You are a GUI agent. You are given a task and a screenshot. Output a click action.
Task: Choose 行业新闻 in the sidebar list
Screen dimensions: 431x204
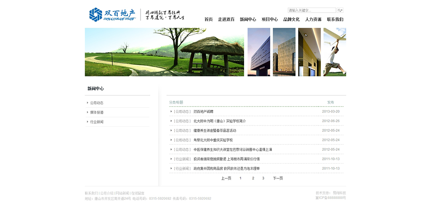coord(96,122)
